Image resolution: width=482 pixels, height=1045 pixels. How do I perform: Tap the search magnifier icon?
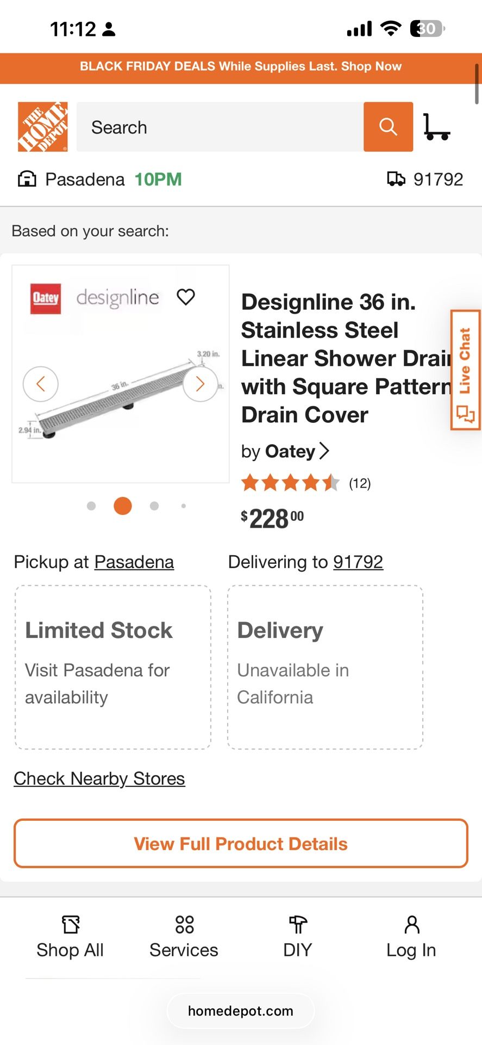coord(388,127)
